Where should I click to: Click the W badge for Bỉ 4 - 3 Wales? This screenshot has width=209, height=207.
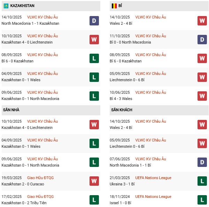pyautogui.click(x=202, y=96)
